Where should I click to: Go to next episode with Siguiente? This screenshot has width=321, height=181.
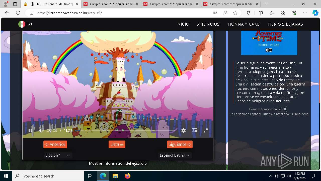tap(180, 144)
